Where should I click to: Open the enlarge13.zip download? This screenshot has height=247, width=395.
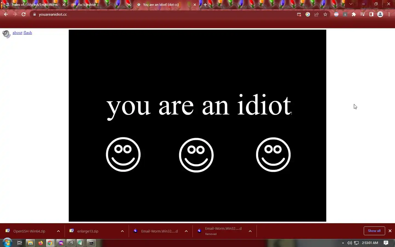[88, 231]
